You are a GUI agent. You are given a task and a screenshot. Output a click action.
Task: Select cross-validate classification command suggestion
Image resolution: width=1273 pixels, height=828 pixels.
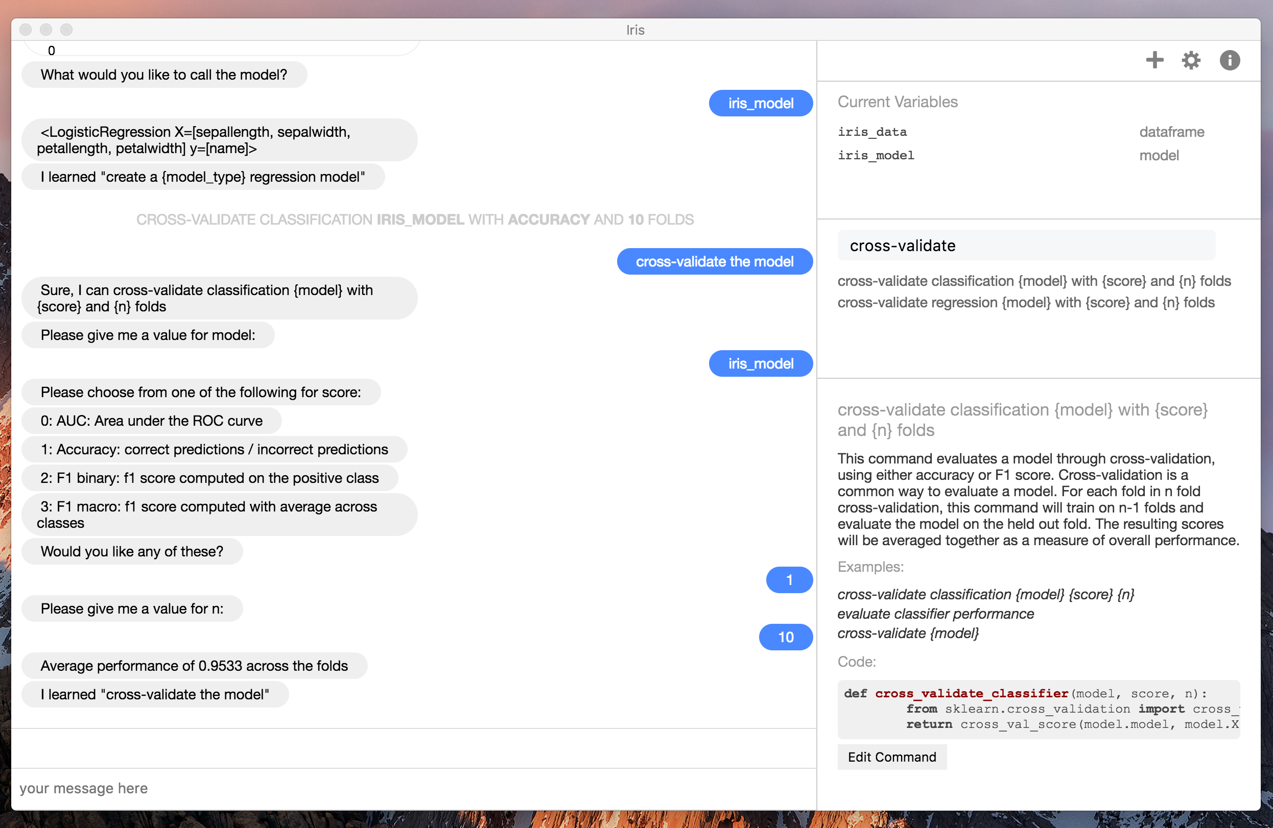(1033, 281)
